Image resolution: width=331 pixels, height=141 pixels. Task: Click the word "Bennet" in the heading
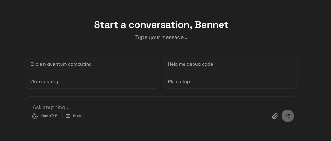(x=212, y=25)
